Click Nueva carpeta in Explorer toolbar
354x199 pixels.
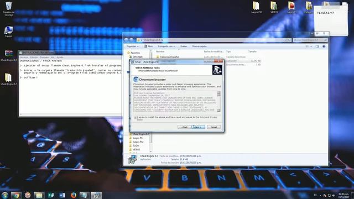(199, 46)
